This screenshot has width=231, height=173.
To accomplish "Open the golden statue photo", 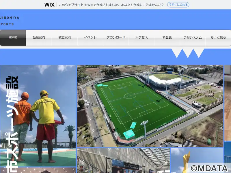I will pos(197,161).
